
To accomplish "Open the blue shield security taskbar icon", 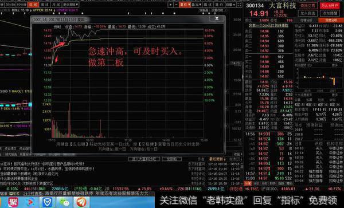I will [47, 202].
